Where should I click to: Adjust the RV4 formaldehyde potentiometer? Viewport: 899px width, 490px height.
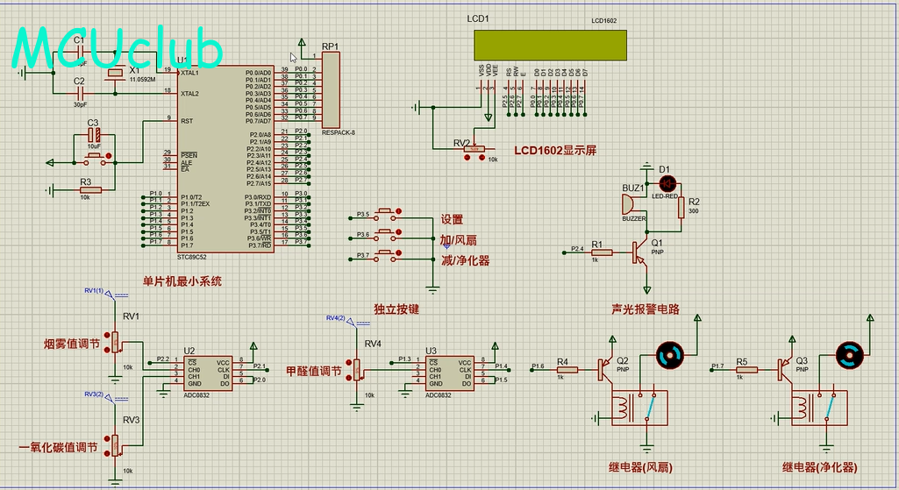tap(358, 373)
